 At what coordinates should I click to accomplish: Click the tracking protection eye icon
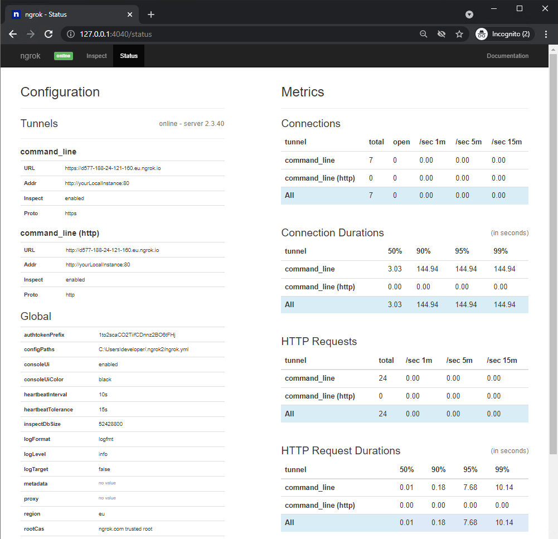[x=441, y=34]
